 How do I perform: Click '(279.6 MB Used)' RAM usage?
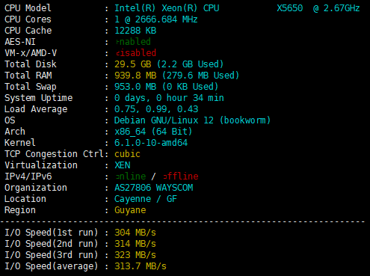coord(200,76)
